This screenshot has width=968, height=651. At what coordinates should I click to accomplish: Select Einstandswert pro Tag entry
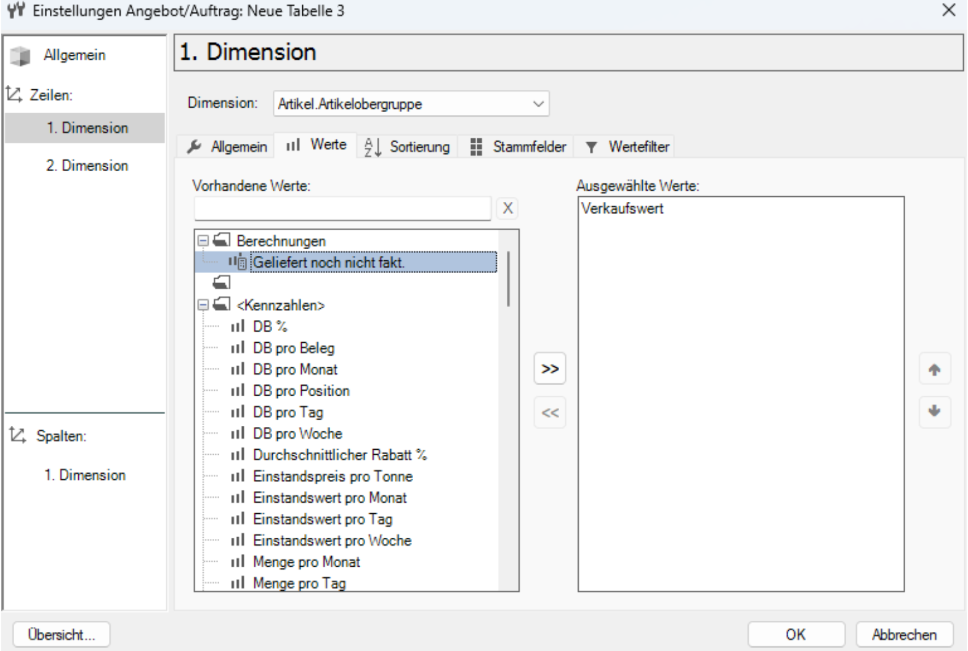(322, 519)
